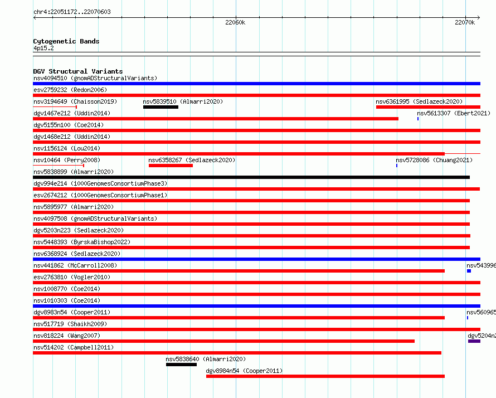This screenshot has width=496, height=398.
Task: Click the DGV Structural Variants track title
Action: (x=78, y=71)
